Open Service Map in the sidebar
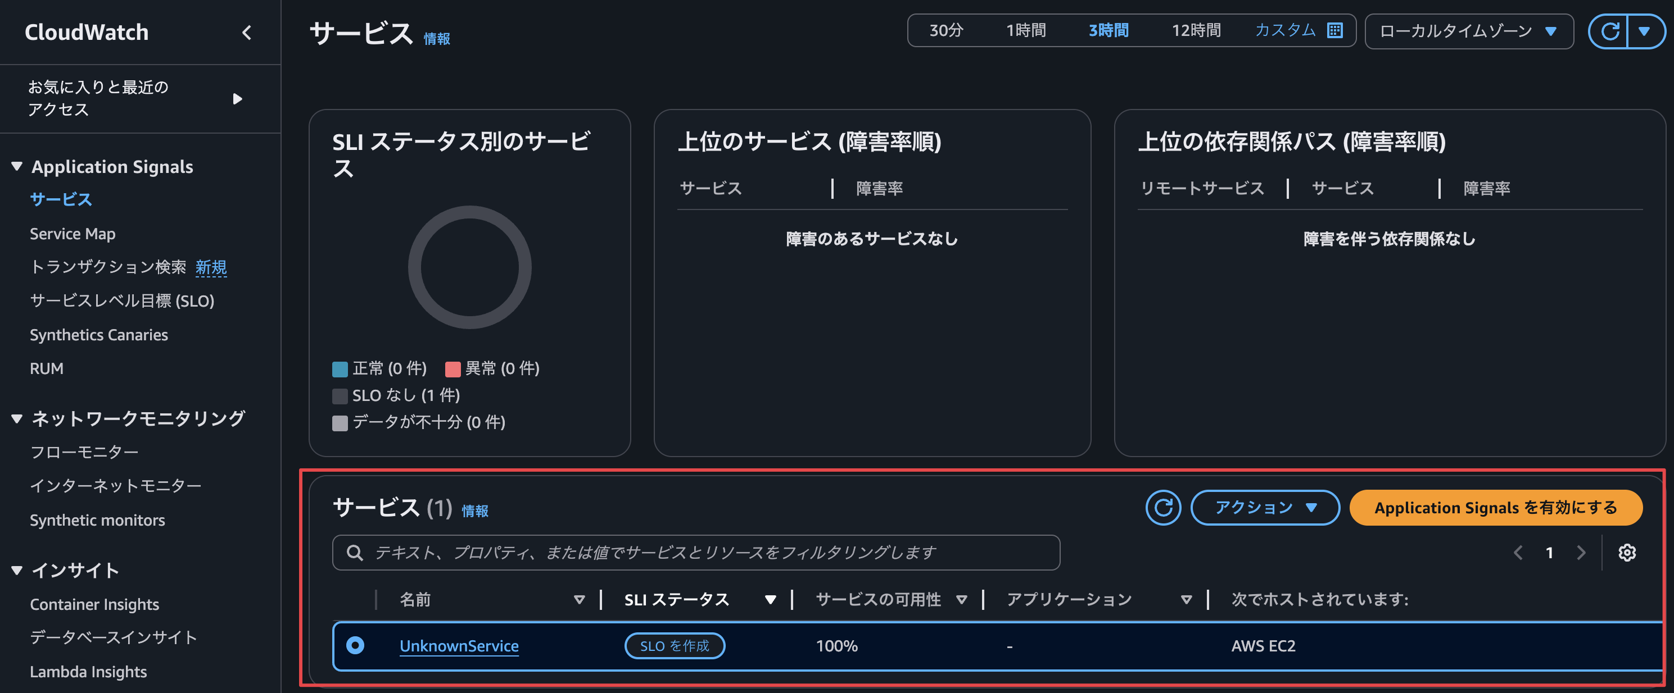 72,234
